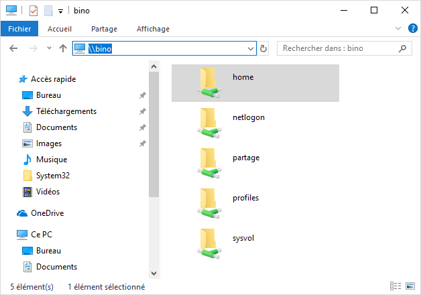Switch to the Affichage ribbon tab
Screen dimensions: 421x295
(153, 29)
